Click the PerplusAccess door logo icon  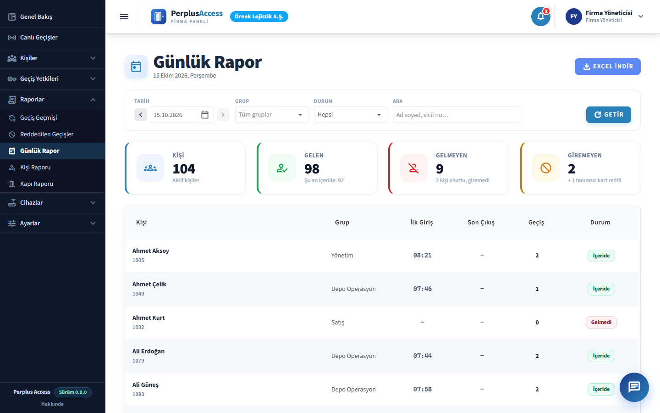click(x=159, y=17)
